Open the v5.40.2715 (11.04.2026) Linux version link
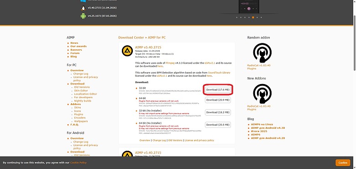This screenshot has width=356, height=169. pos(102,8)
